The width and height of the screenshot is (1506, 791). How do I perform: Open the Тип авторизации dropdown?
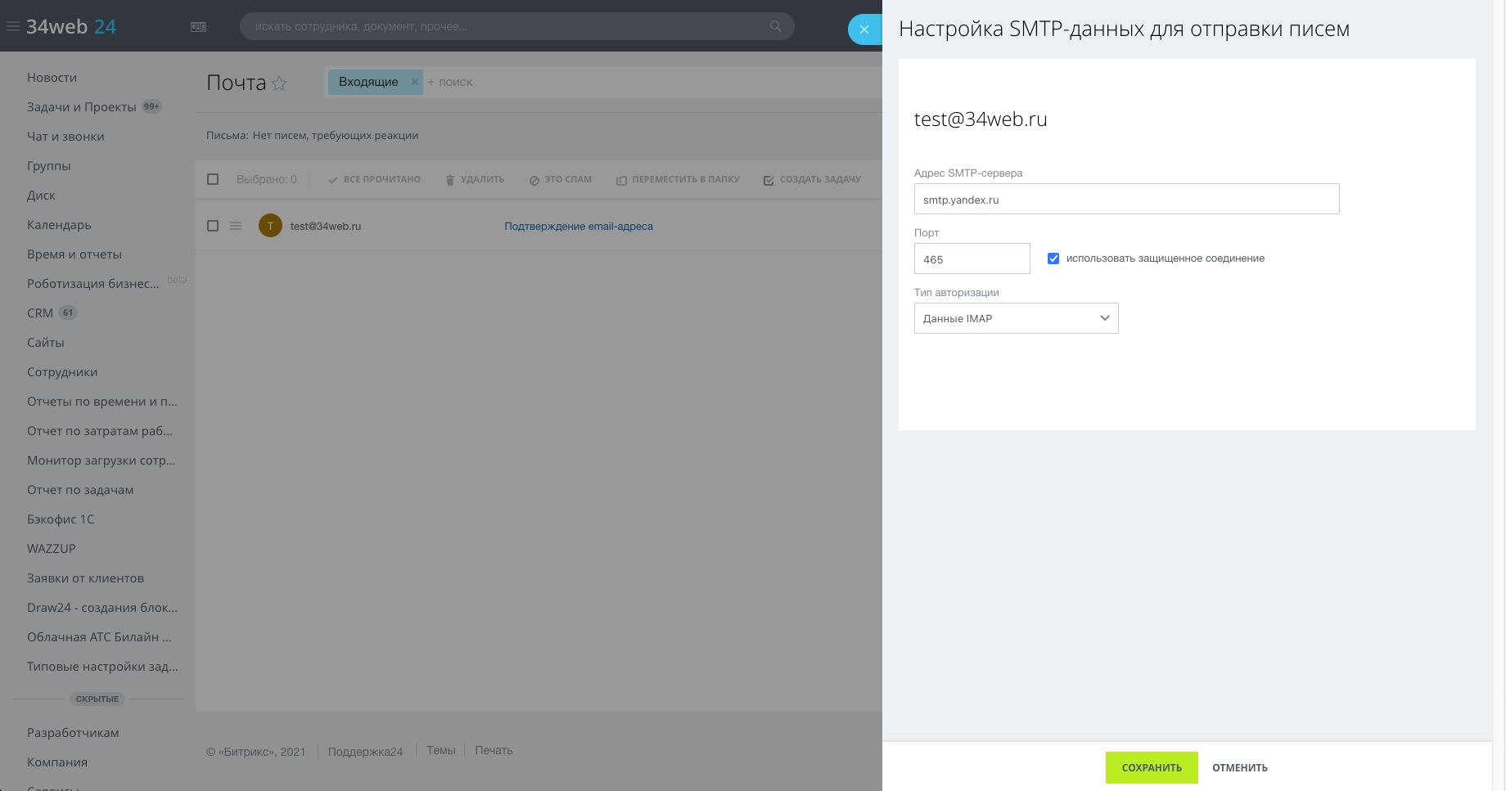pyautogui.click(x=1016, y=318)
